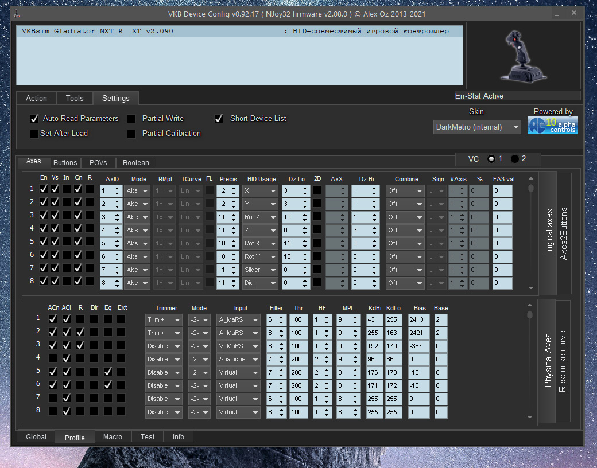This screenshot has width=597, height=468.
Task: Close the VKB Device Config window
Action: coord(574,13)
